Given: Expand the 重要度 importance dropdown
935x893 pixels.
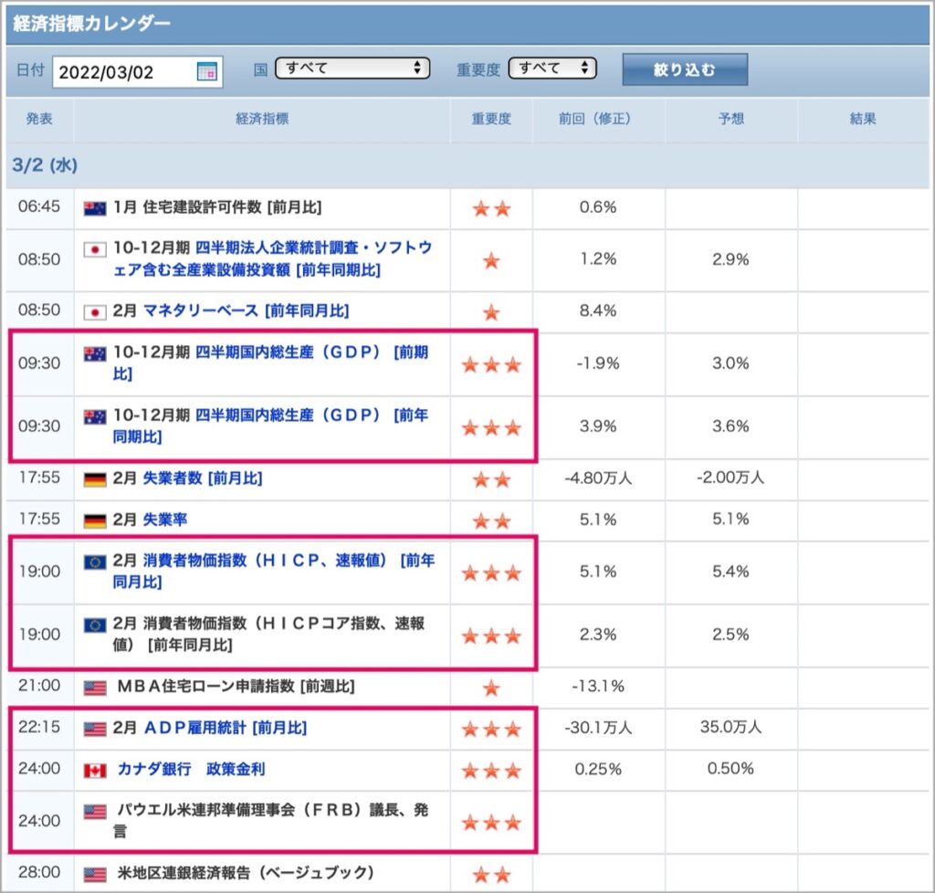Looking at the screenshot, I should coord(552,68).
